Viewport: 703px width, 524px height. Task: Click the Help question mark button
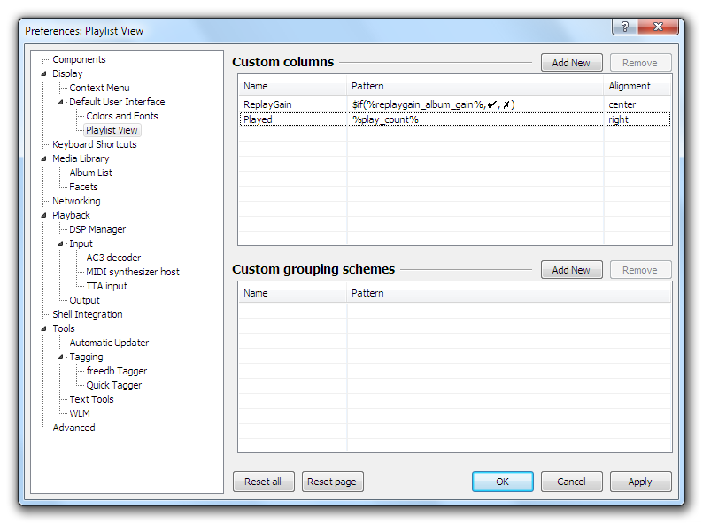click(626, 27)
